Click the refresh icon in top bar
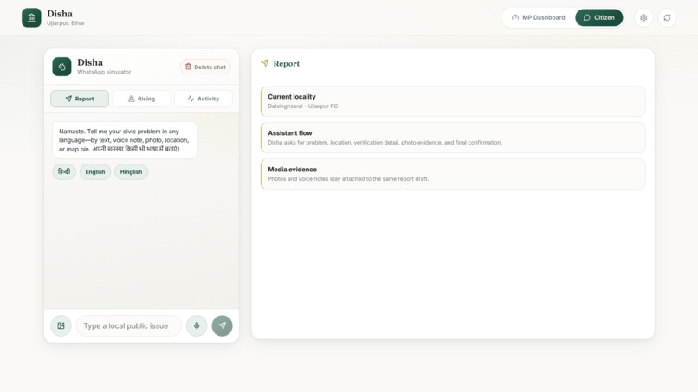This screenshot has width=698, height=392. [x=667, y=18]
